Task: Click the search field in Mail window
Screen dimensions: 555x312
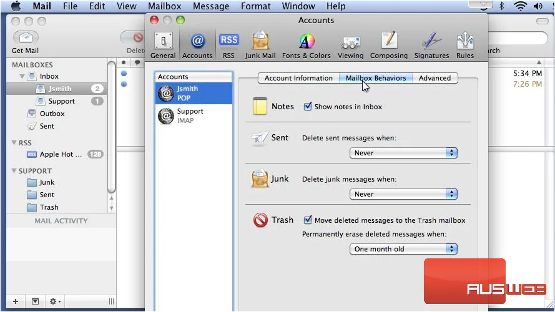Action: tap(518, 38)
